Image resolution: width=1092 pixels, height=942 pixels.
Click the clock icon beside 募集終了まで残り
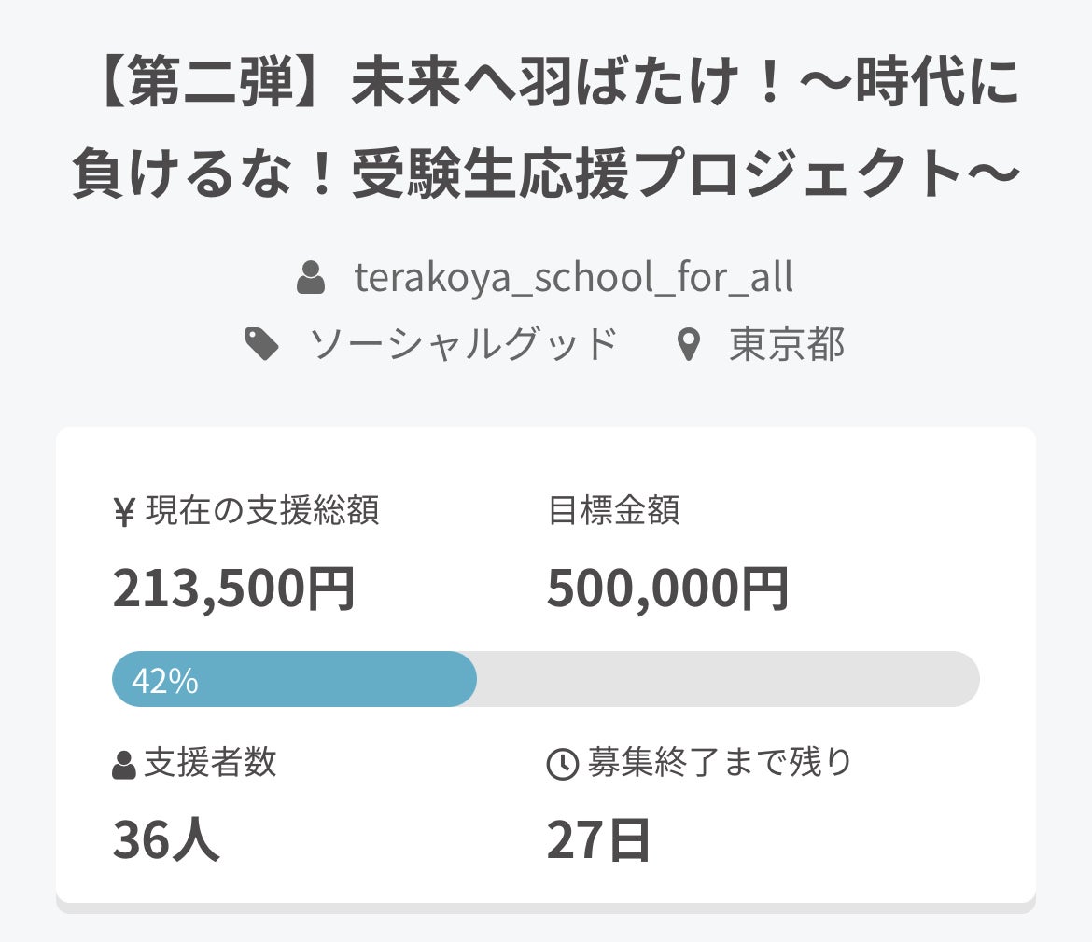[x=562, y=765]
